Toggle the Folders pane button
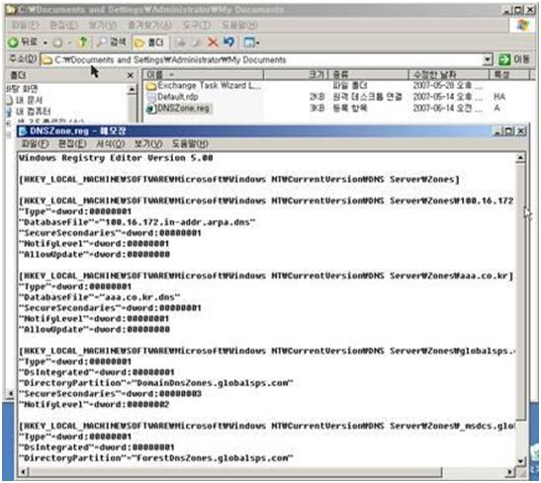 coord(149,42)
